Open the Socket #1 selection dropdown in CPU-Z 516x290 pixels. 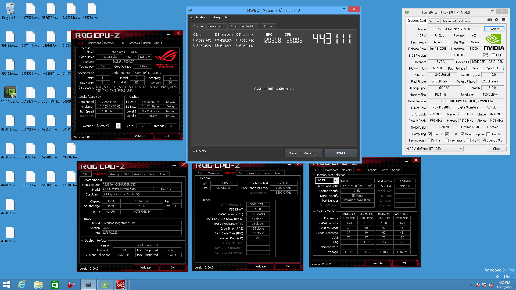tap(108, 126)
